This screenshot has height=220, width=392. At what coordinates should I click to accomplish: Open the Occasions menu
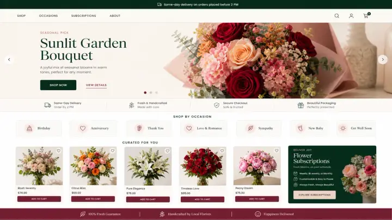tap(48, 16)
